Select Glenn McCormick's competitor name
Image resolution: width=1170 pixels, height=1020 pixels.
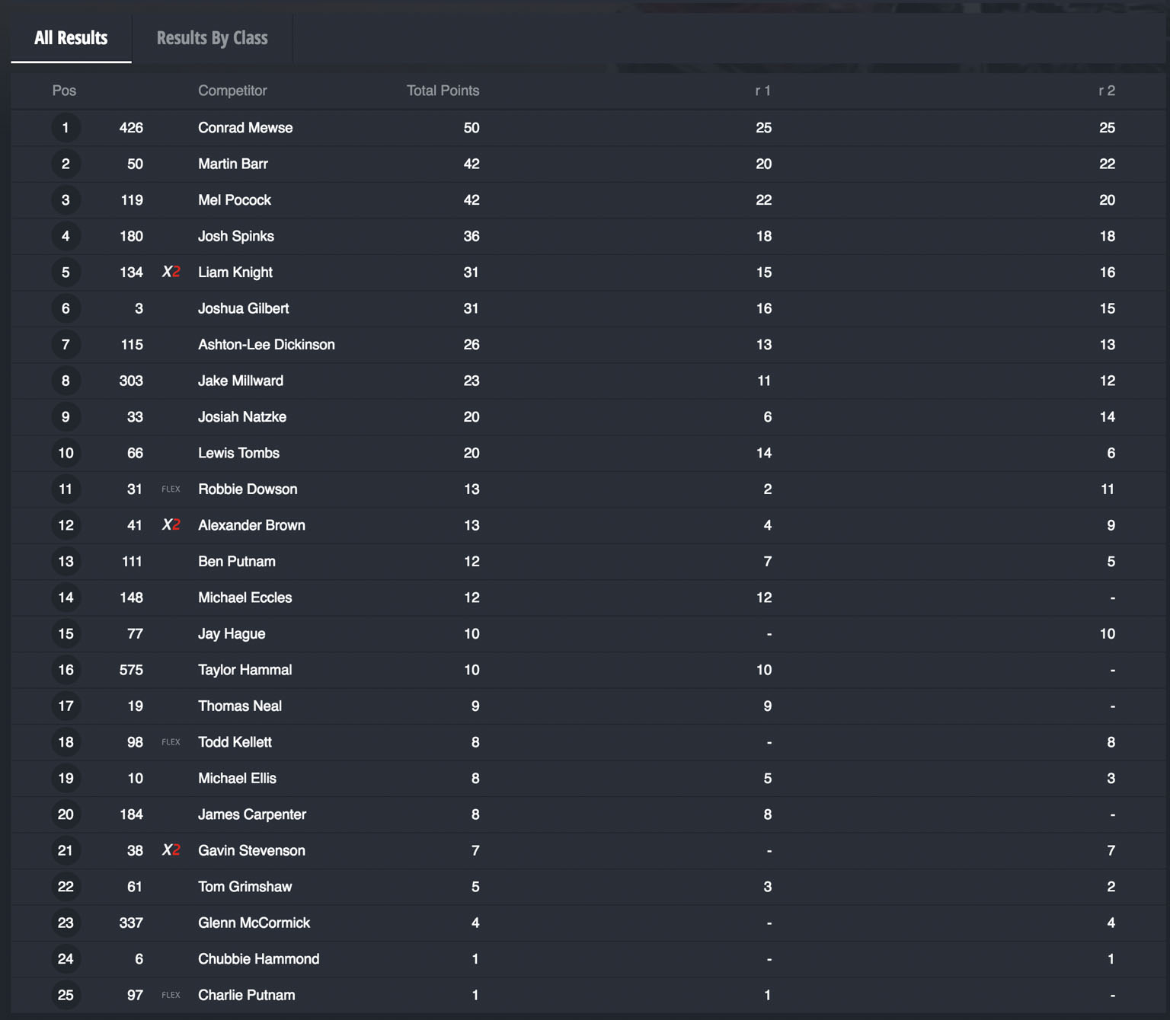(254, 923)
